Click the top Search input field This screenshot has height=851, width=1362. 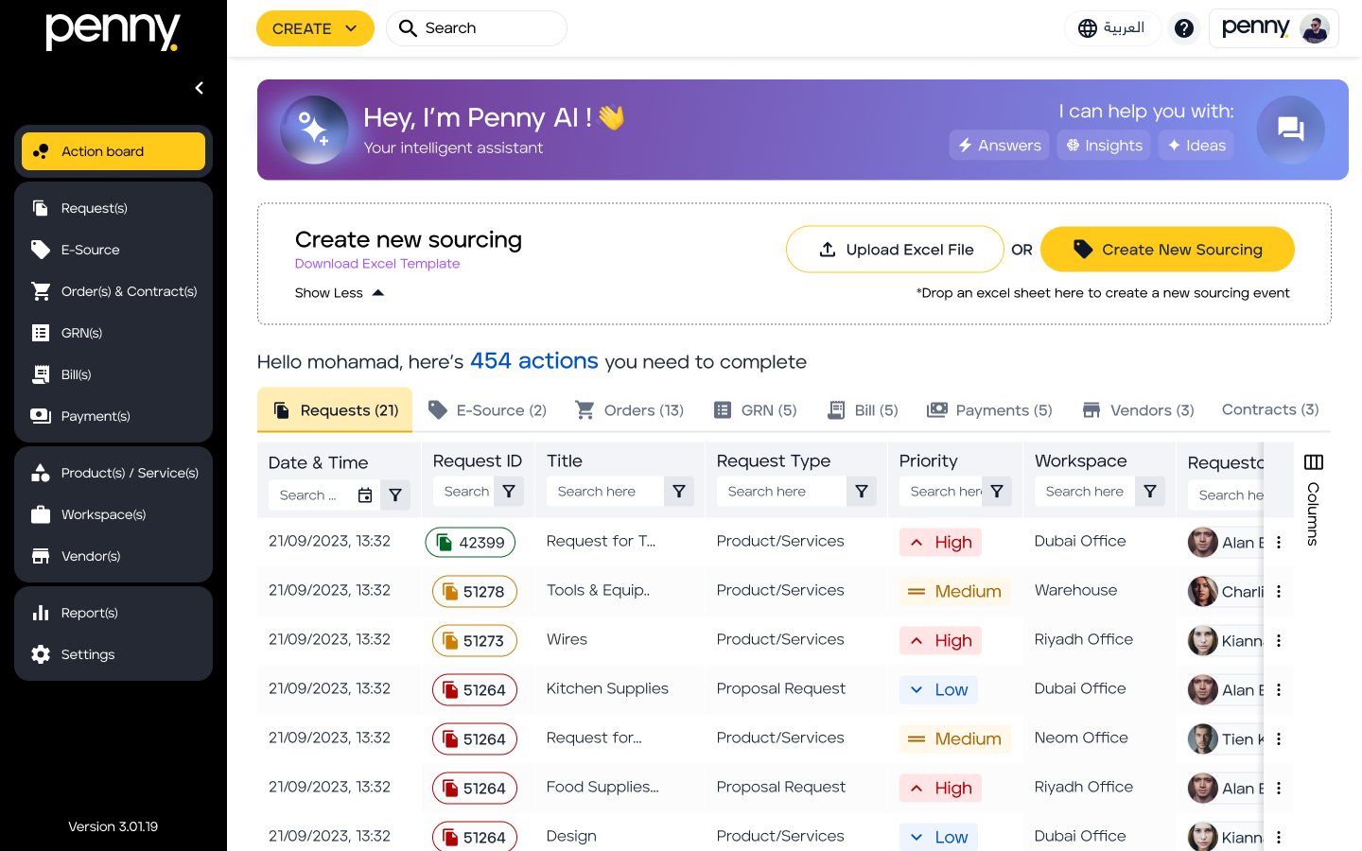(477, 28)
